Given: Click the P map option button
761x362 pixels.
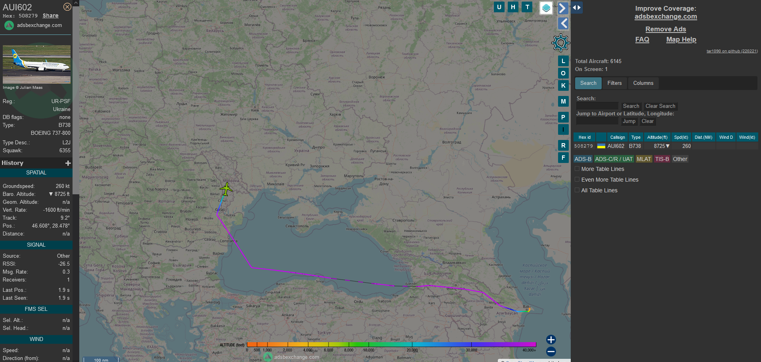Looking at the screenshot, I should (563, 117).
